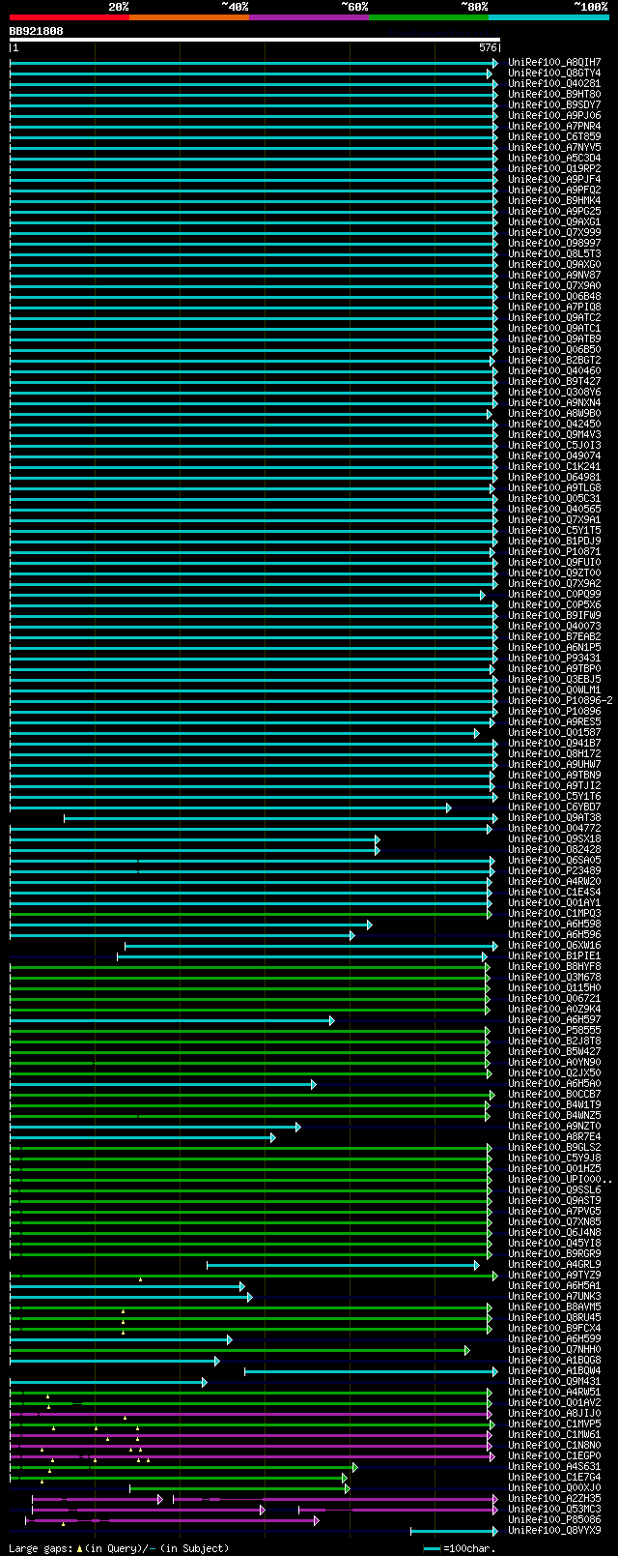Select the UniRef100_C1MPQ3 label

pos(554,913)
